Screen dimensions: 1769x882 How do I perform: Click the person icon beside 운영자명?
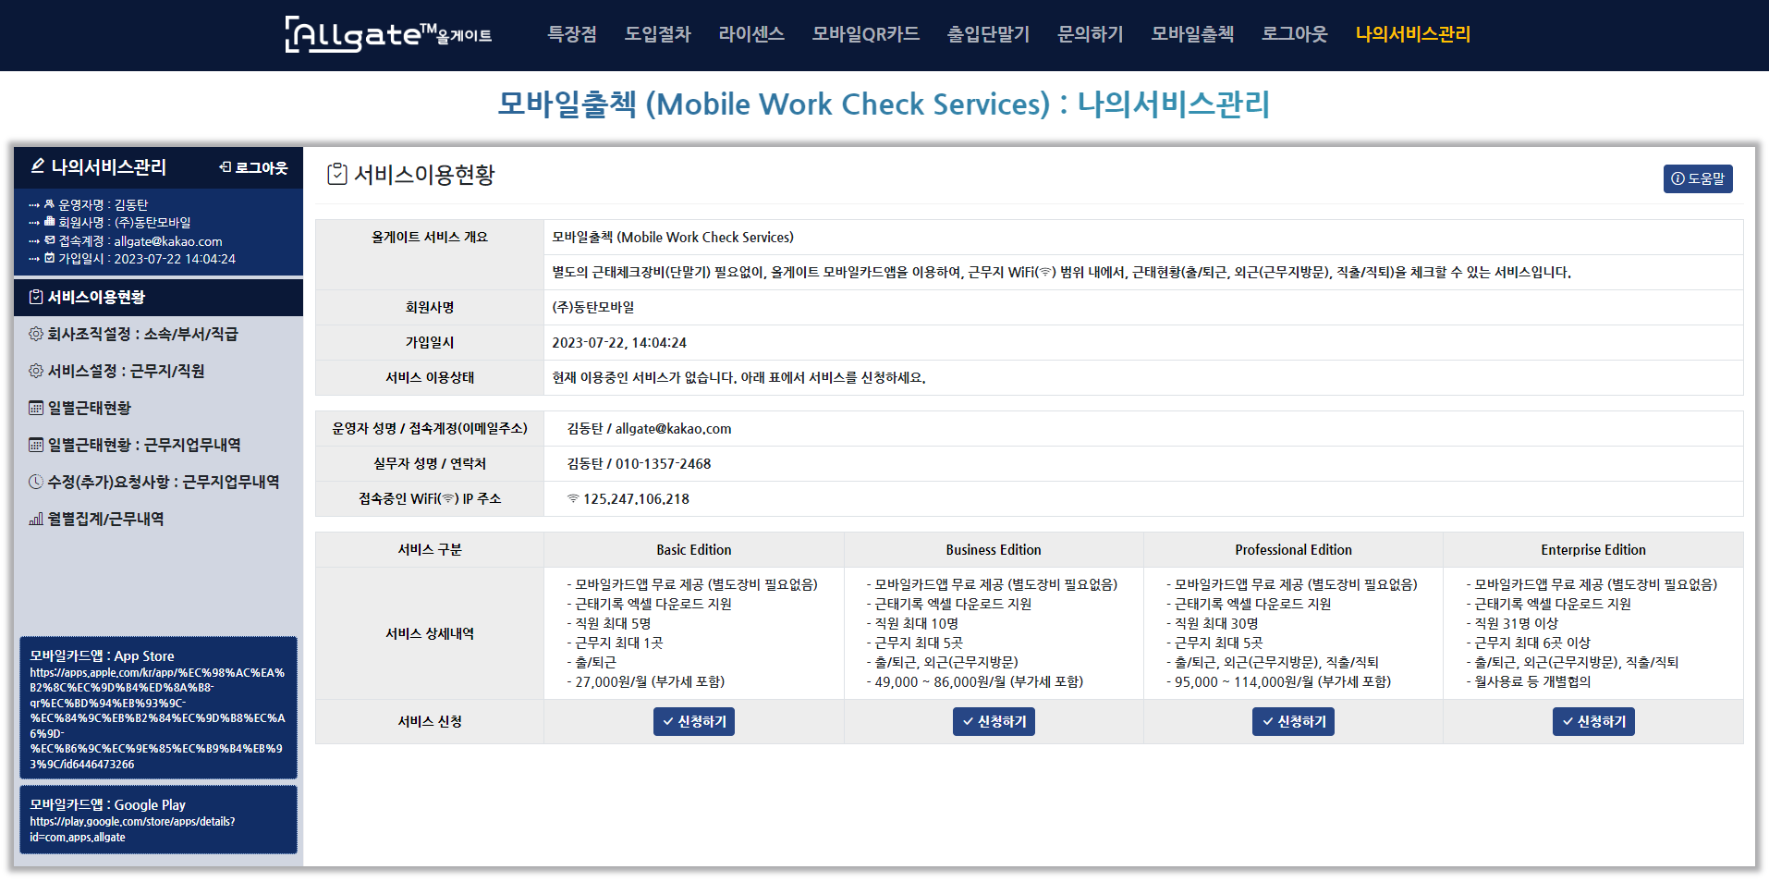pos(50,204)
